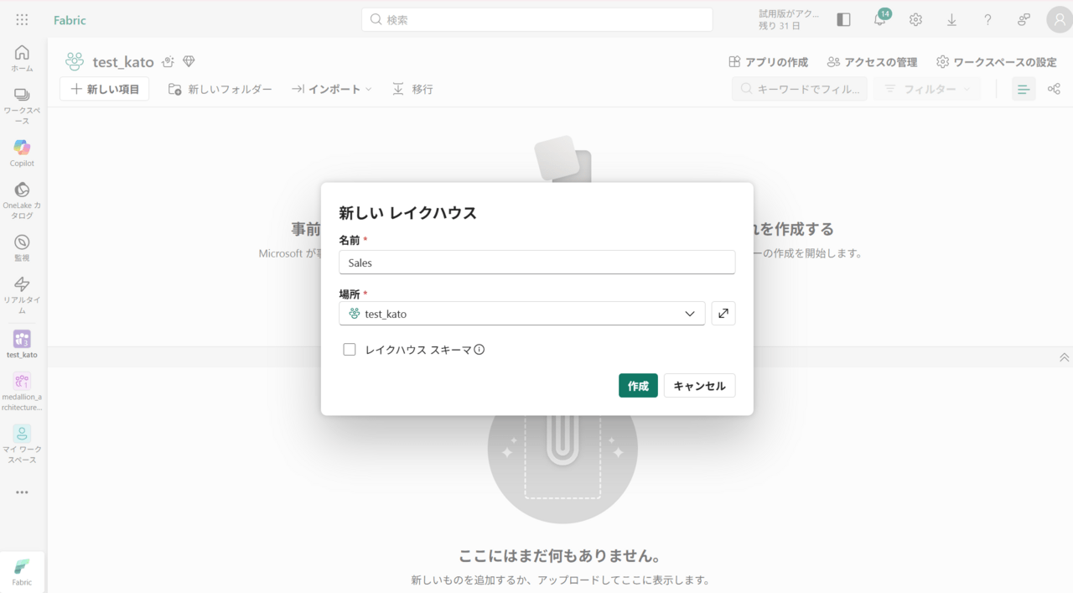Image resolution: width=1073 pixels, height=593 pixels.
Task: Open the settings gear icon
Action: pyautogui.click(x=915, y=19)
